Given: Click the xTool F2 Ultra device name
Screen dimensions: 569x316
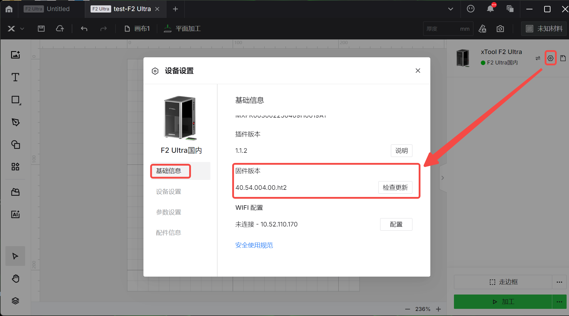Looking at the screenshot, I should click(501, 52).
